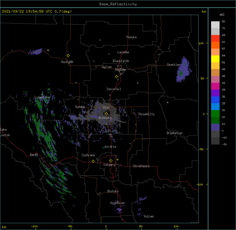Select the red 60-65 dBZ legend swatch
Screen dimensions: 236x230
click(x=215, y=39)
